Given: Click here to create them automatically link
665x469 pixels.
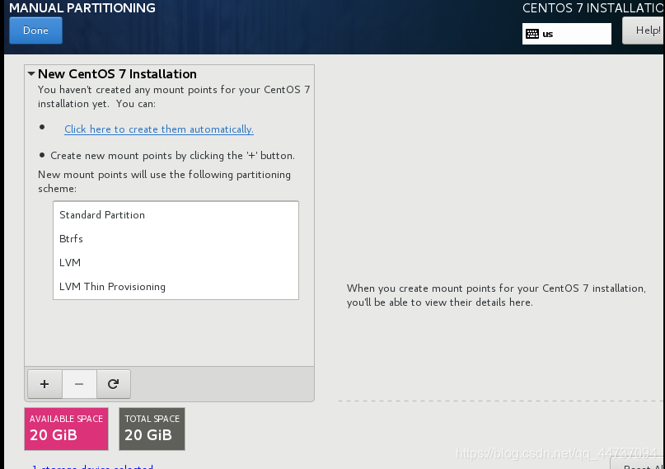Looking at the screenshot, I should coord(159,129).
